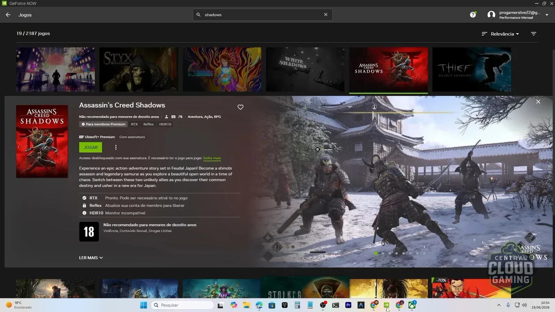Viewport: 555px width, 312px height.
Task: Go back using the back arrow
Action: (8, 15)
